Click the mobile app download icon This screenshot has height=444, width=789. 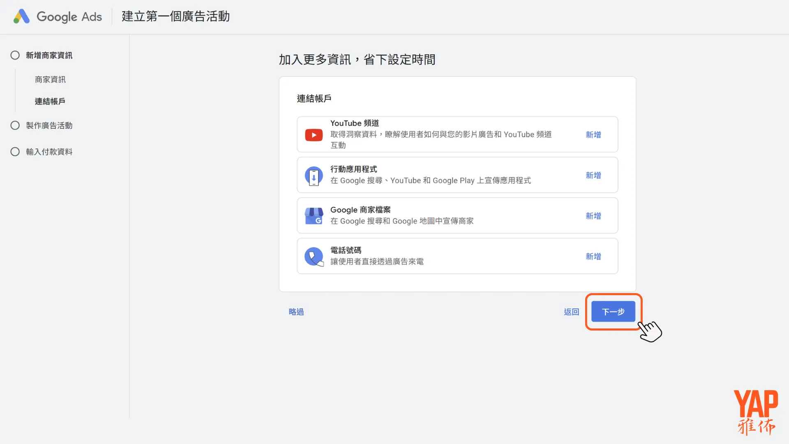pyautogui.click(x=314, y=176)
